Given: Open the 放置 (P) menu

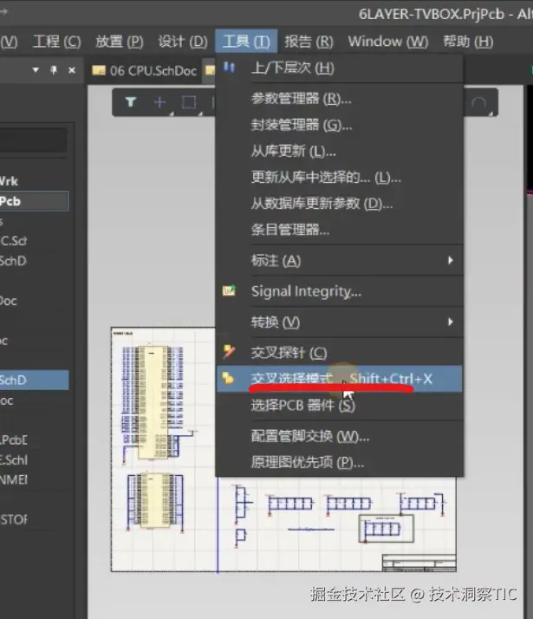Looking at the screenshot, I should 119,42.
